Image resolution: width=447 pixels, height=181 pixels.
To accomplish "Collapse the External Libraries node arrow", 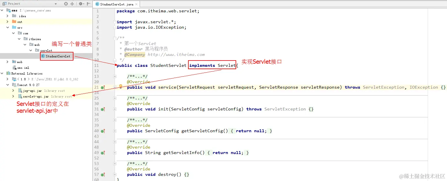I will 2,73.
